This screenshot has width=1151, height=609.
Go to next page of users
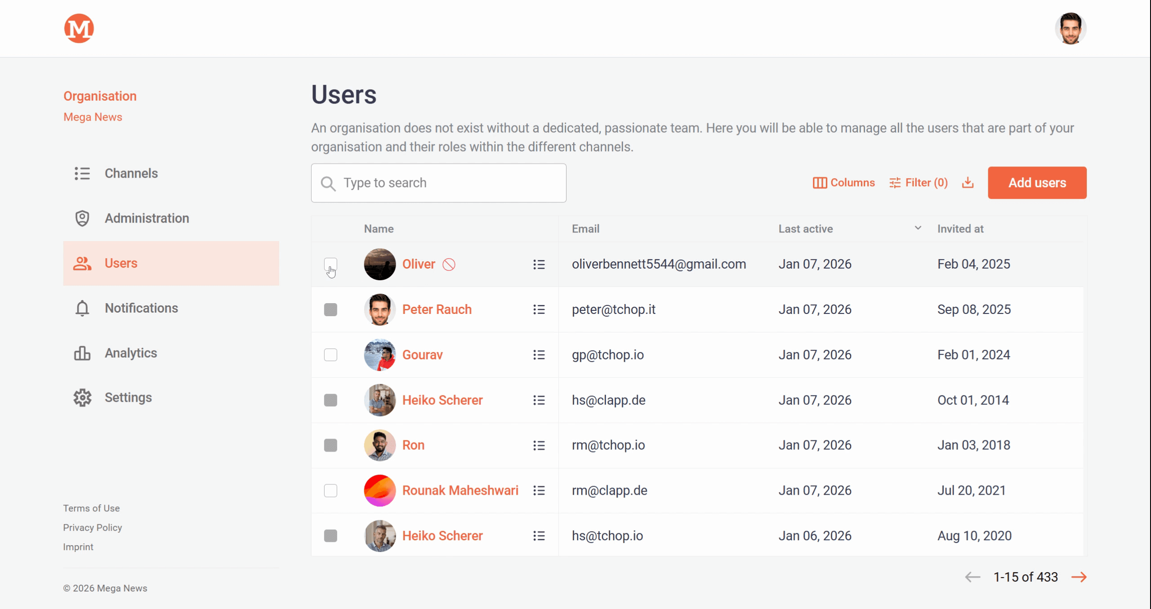coord(1079,577)
